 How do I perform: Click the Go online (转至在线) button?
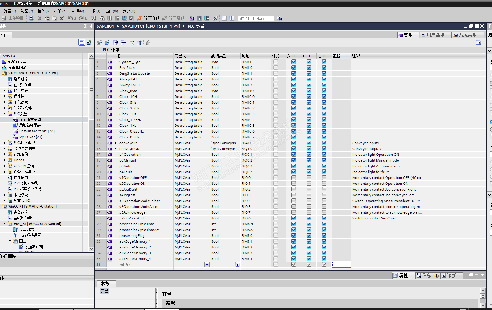pos(149,18)
